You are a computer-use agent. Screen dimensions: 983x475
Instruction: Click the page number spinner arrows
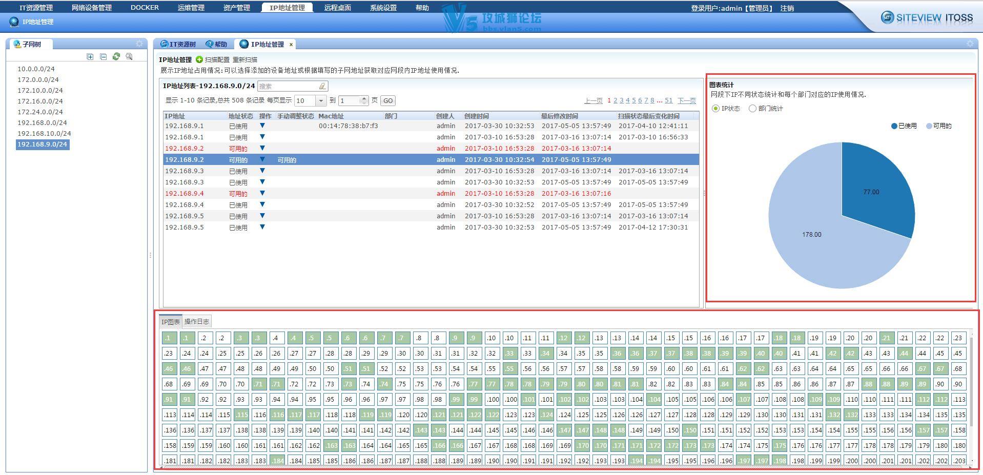click(x=364, y=101)
